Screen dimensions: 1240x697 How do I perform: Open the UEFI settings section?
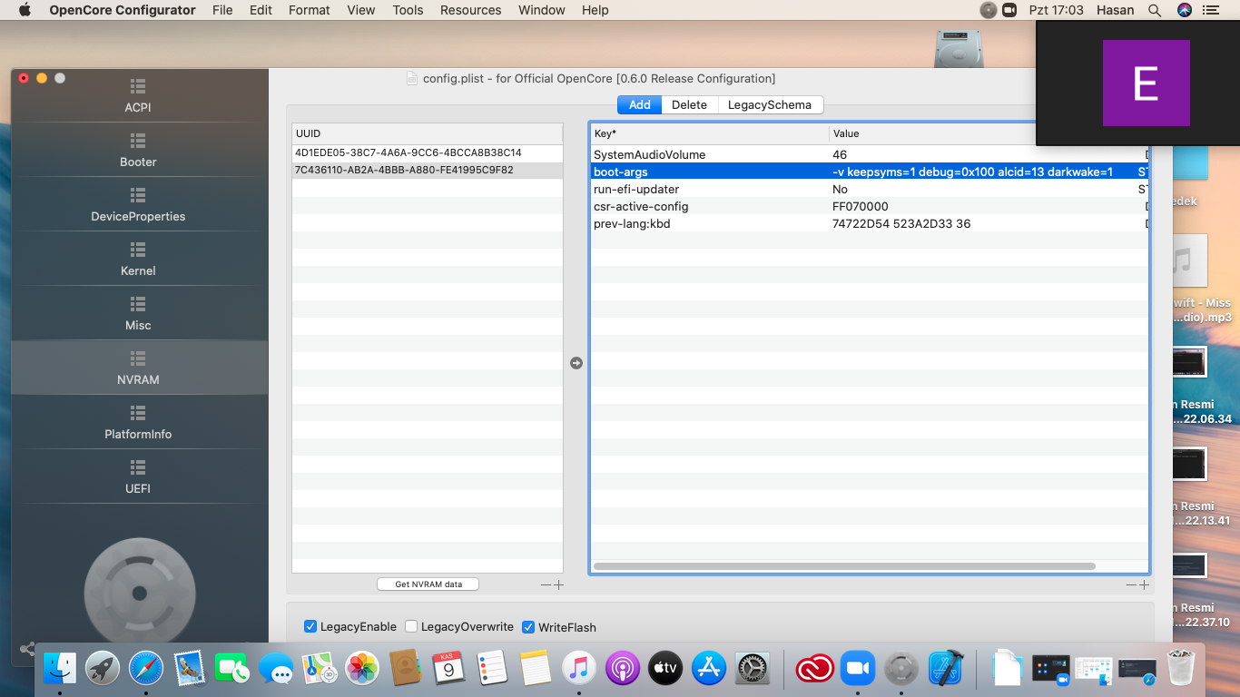coord(138,477)
